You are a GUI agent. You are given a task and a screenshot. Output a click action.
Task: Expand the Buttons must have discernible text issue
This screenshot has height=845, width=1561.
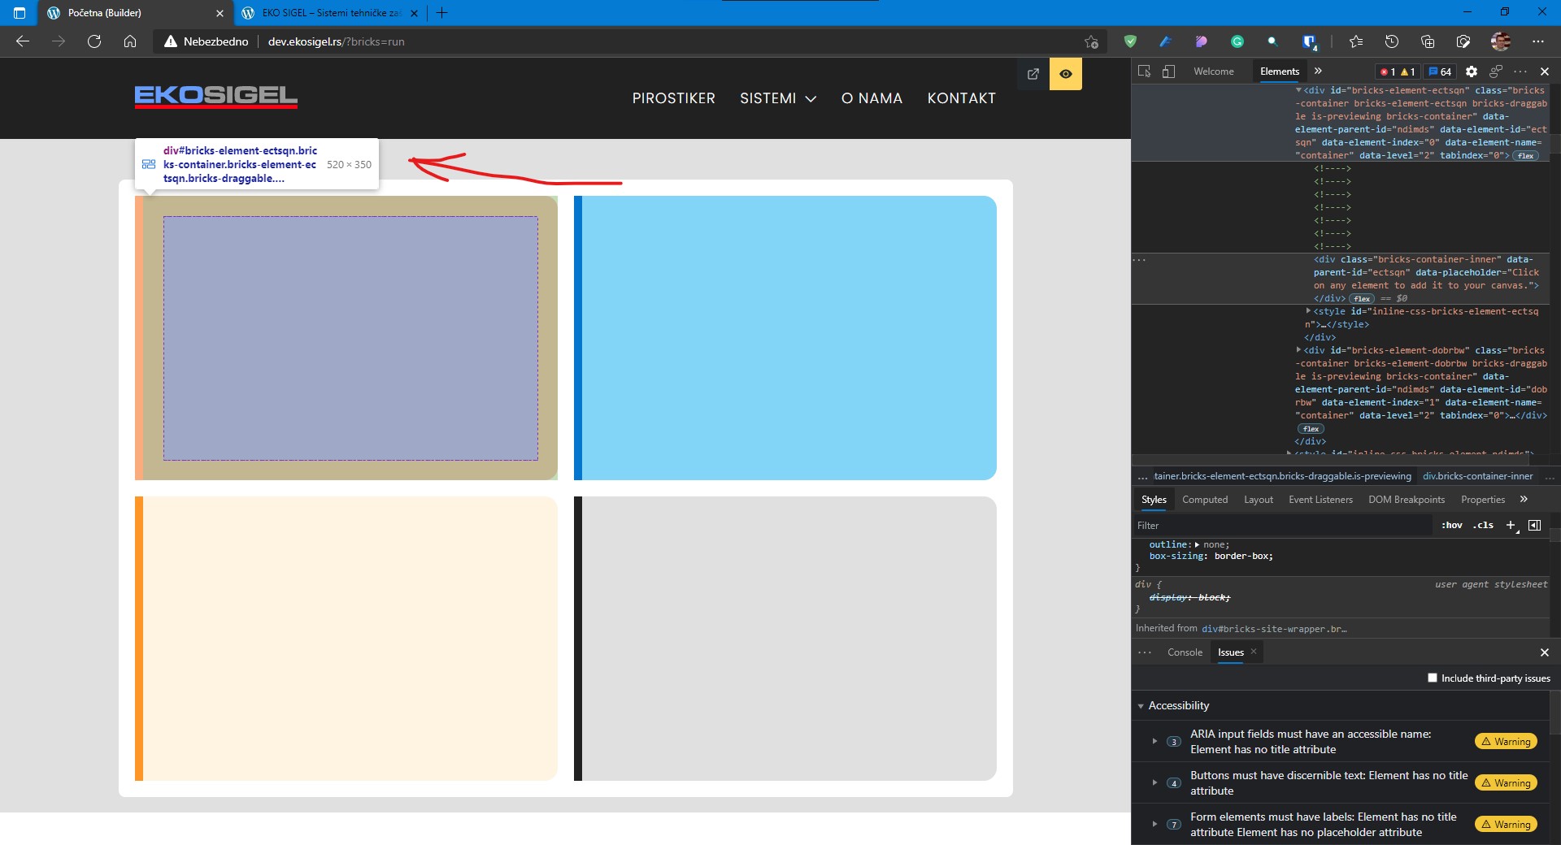tap(1154, 782)
